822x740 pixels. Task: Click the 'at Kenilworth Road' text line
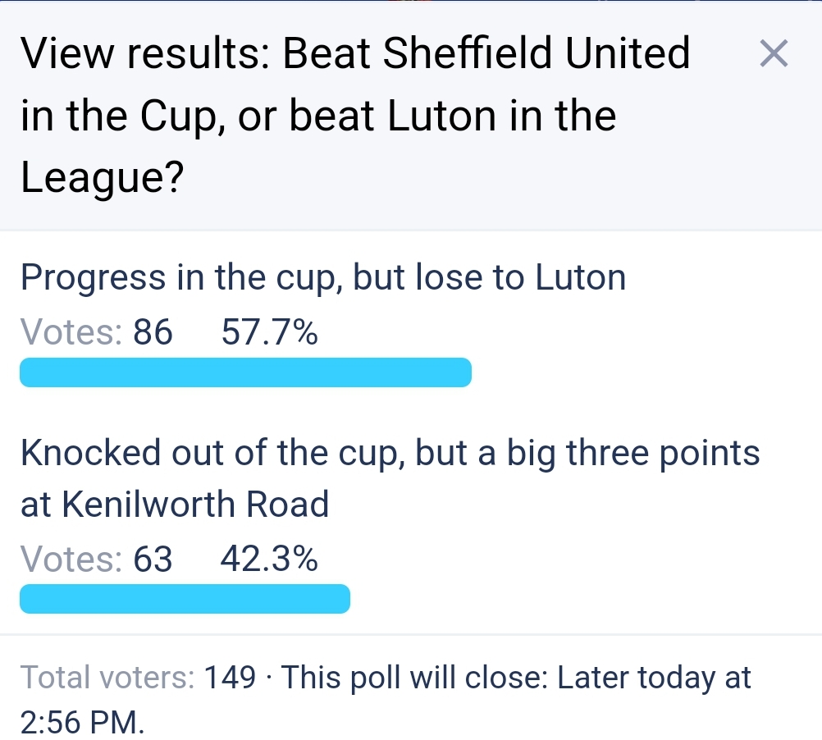(x=175, y=505)
